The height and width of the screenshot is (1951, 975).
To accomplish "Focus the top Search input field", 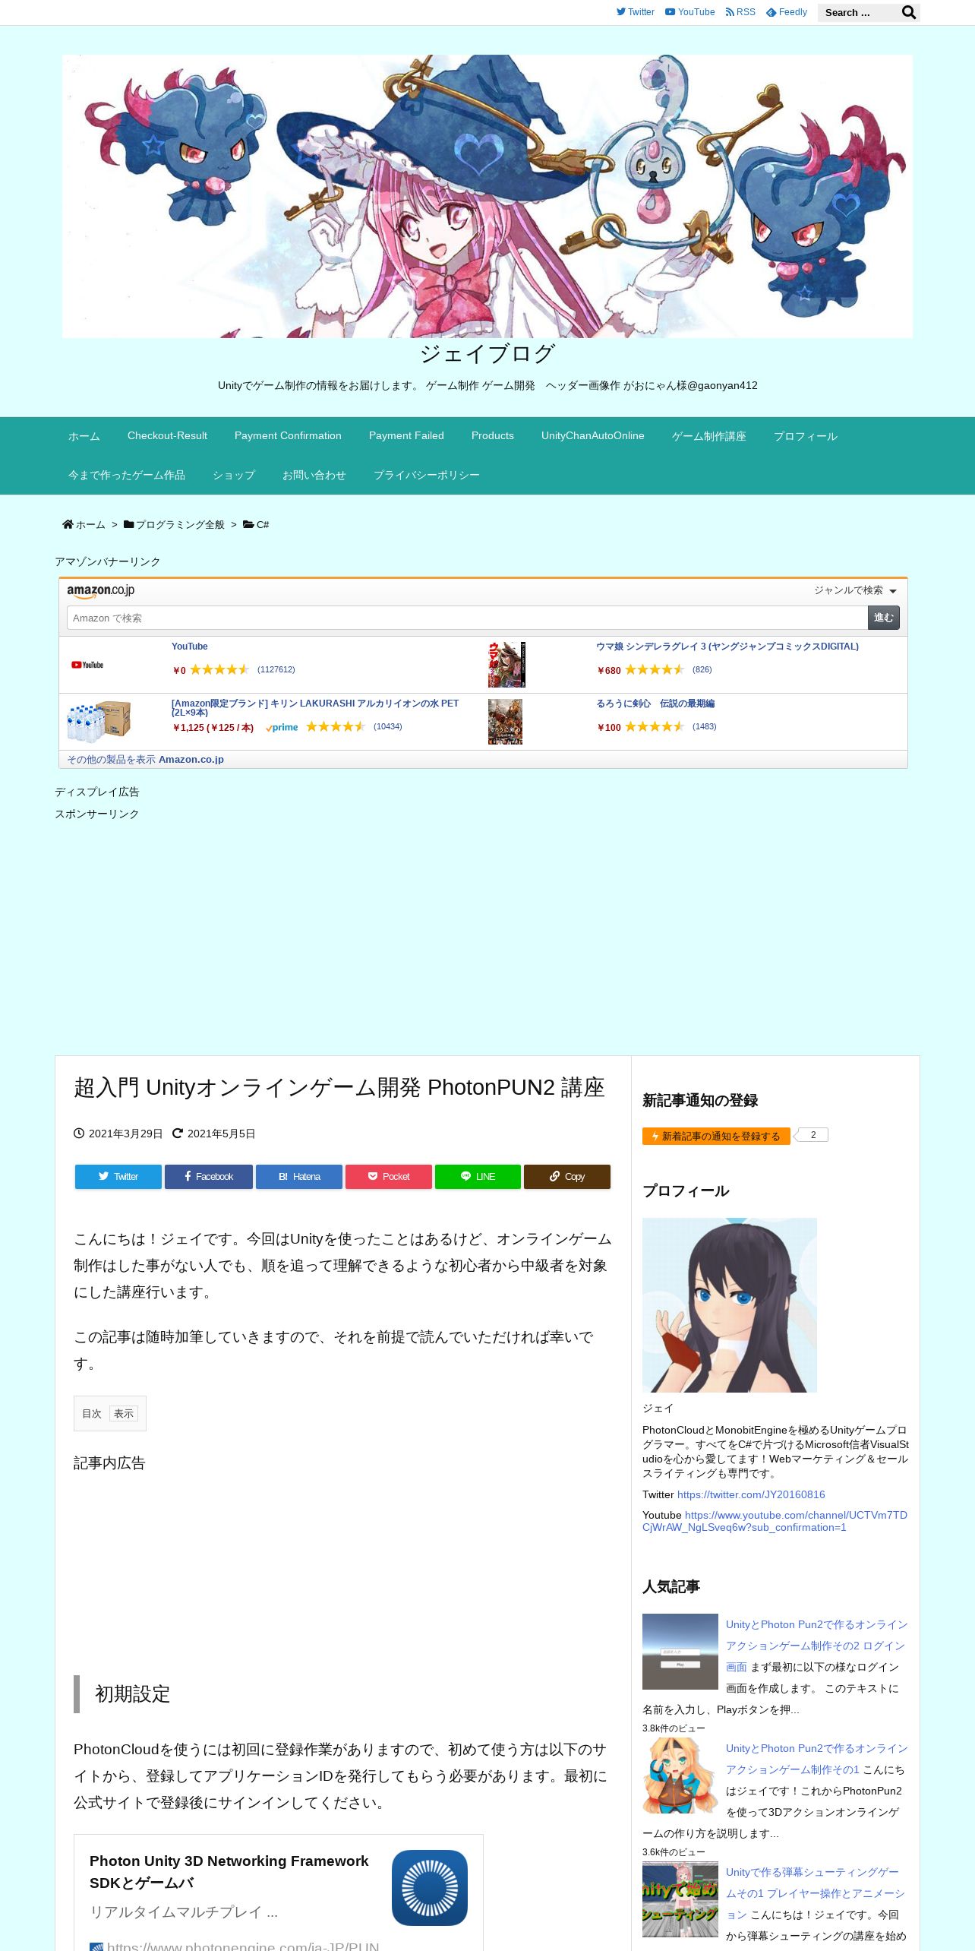I will point(859,12).
